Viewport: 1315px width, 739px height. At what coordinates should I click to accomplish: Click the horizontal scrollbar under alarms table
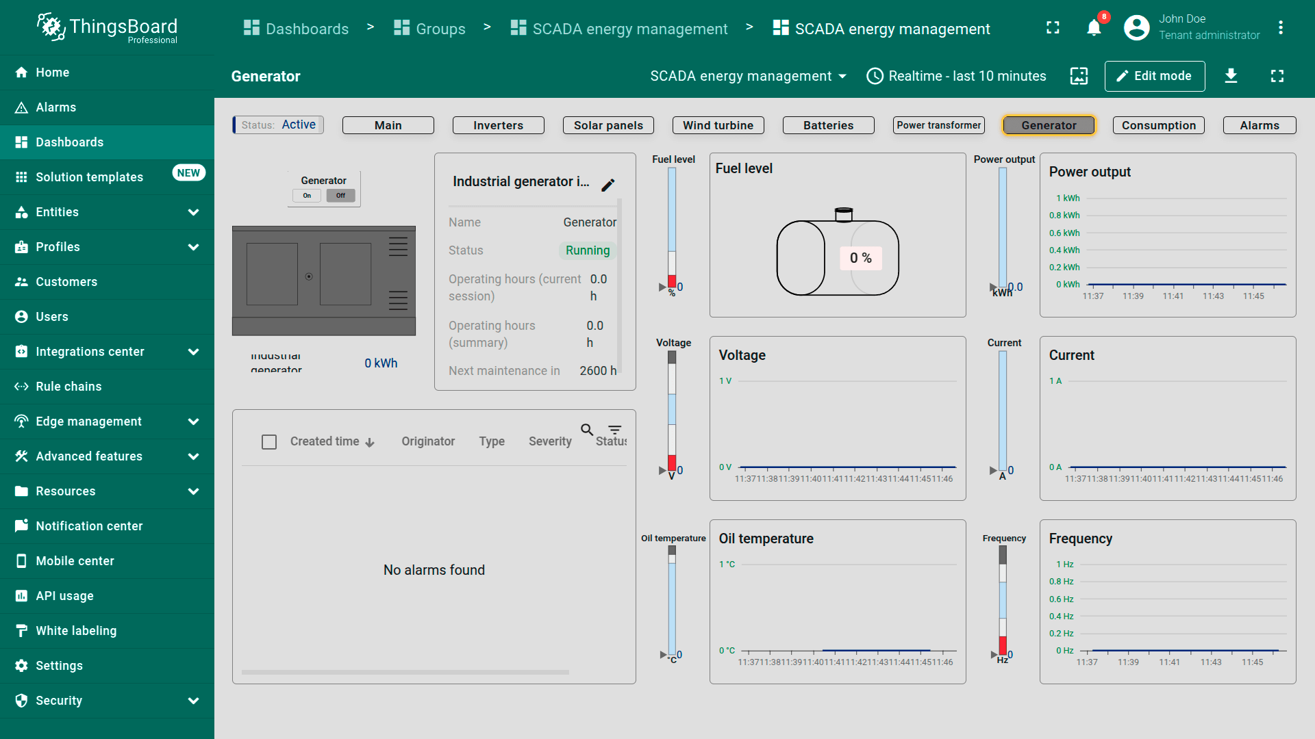click(x=405, y=673)
